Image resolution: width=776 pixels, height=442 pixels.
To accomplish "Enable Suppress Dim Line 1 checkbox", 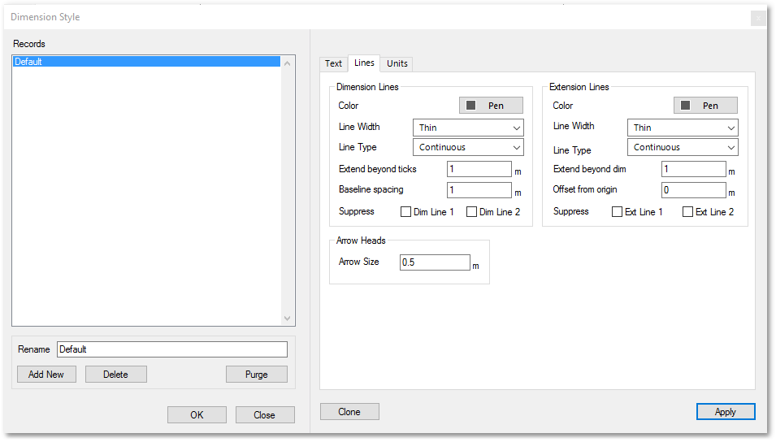I will point(405,212).
